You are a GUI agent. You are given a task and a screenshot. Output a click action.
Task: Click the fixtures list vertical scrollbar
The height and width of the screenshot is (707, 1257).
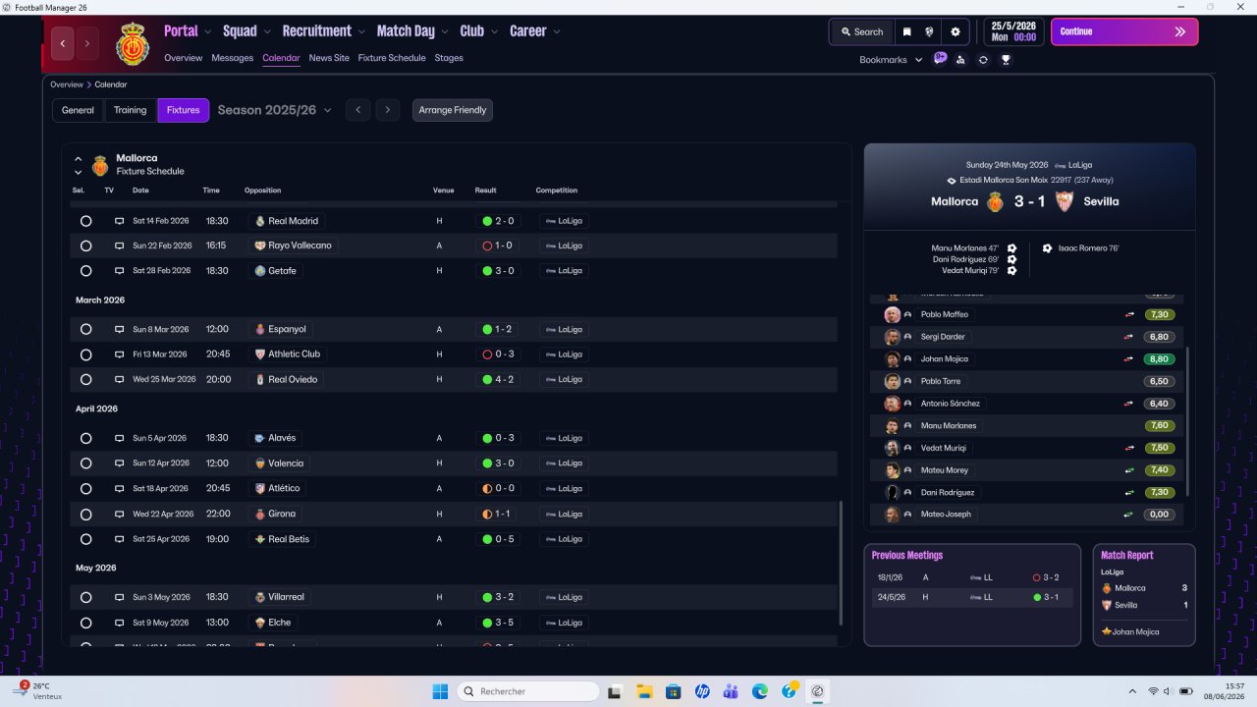click(841, 564)
